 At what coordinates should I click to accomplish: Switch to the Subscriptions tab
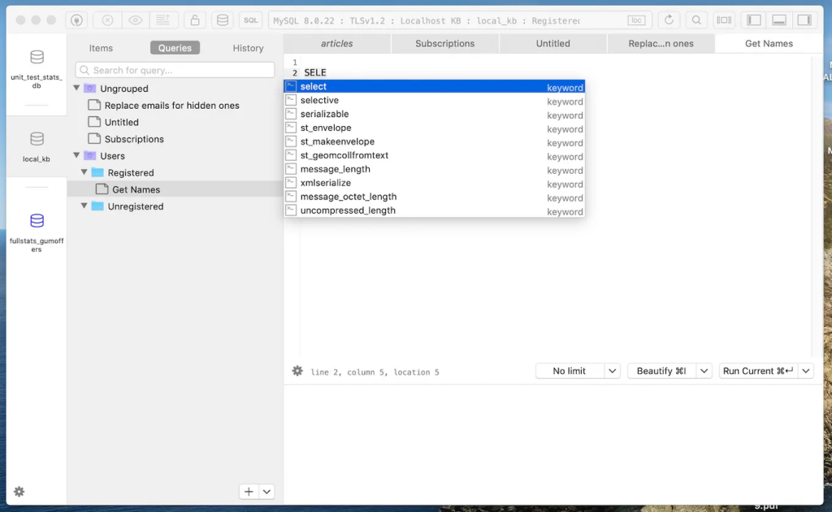coord(444,44)
